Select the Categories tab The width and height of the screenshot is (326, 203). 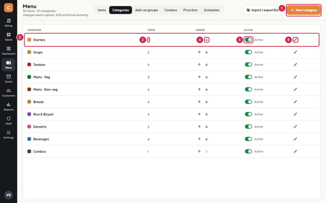coord(121,10)
